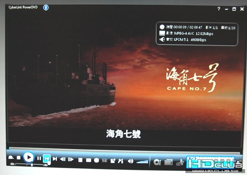247x175 pixels.
Task: Mute audio using the speaker icon
Action: point(130,161)
